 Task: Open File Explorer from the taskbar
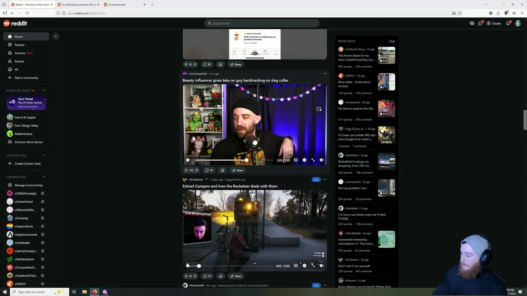(84, 292)
